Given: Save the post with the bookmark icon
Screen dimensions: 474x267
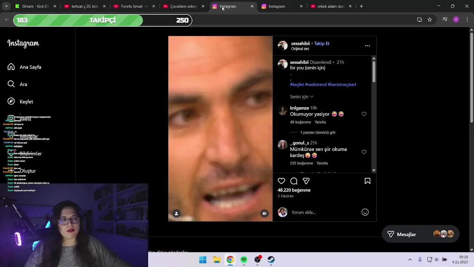Looking at the screenshot, I should [367, 181].
